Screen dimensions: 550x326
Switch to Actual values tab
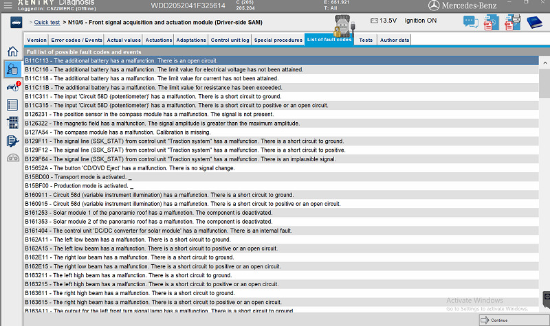click(124, 40)
